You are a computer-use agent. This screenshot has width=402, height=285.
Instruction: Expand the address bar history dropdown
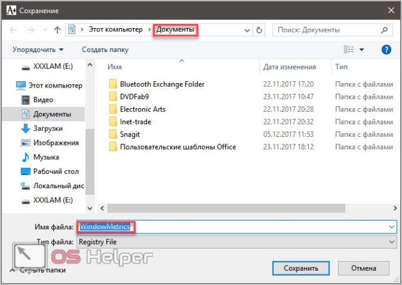[247, 30]
